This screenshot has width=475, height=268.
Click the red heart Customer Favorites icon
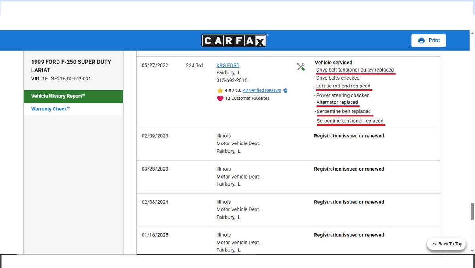(x=220, y=99)
